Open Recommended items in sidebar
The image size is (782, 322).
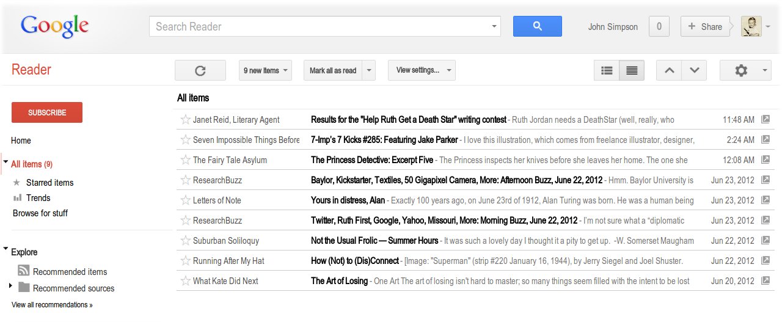70,272
